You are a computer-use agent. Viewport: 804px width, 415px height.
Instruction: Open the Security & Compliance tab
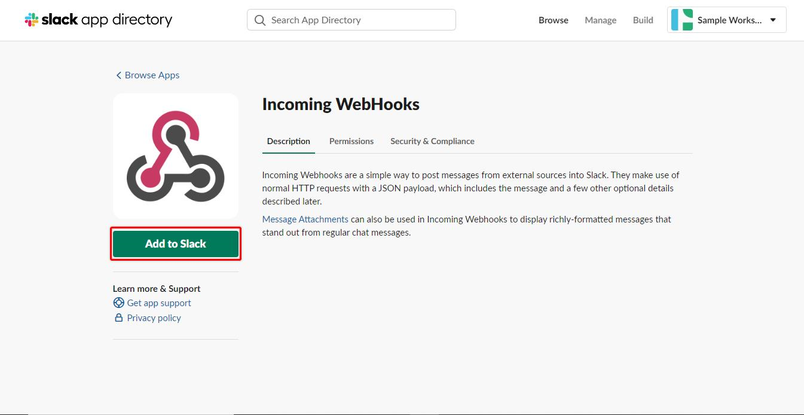click(x=432, y=141)
